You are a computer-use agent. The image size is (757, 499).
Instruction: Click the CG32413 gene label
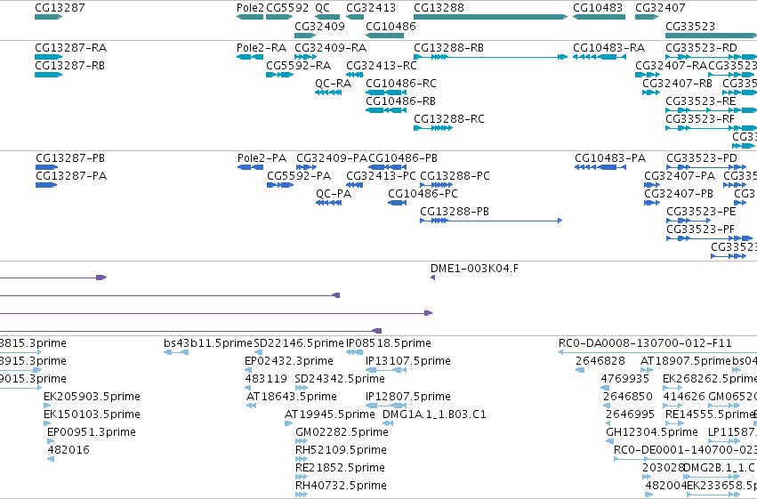[371, 8]
